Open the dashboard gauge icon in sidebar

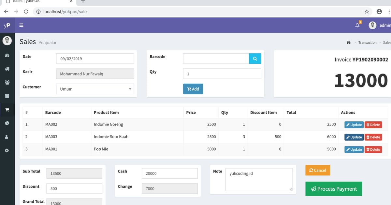(x=7, y=55)
